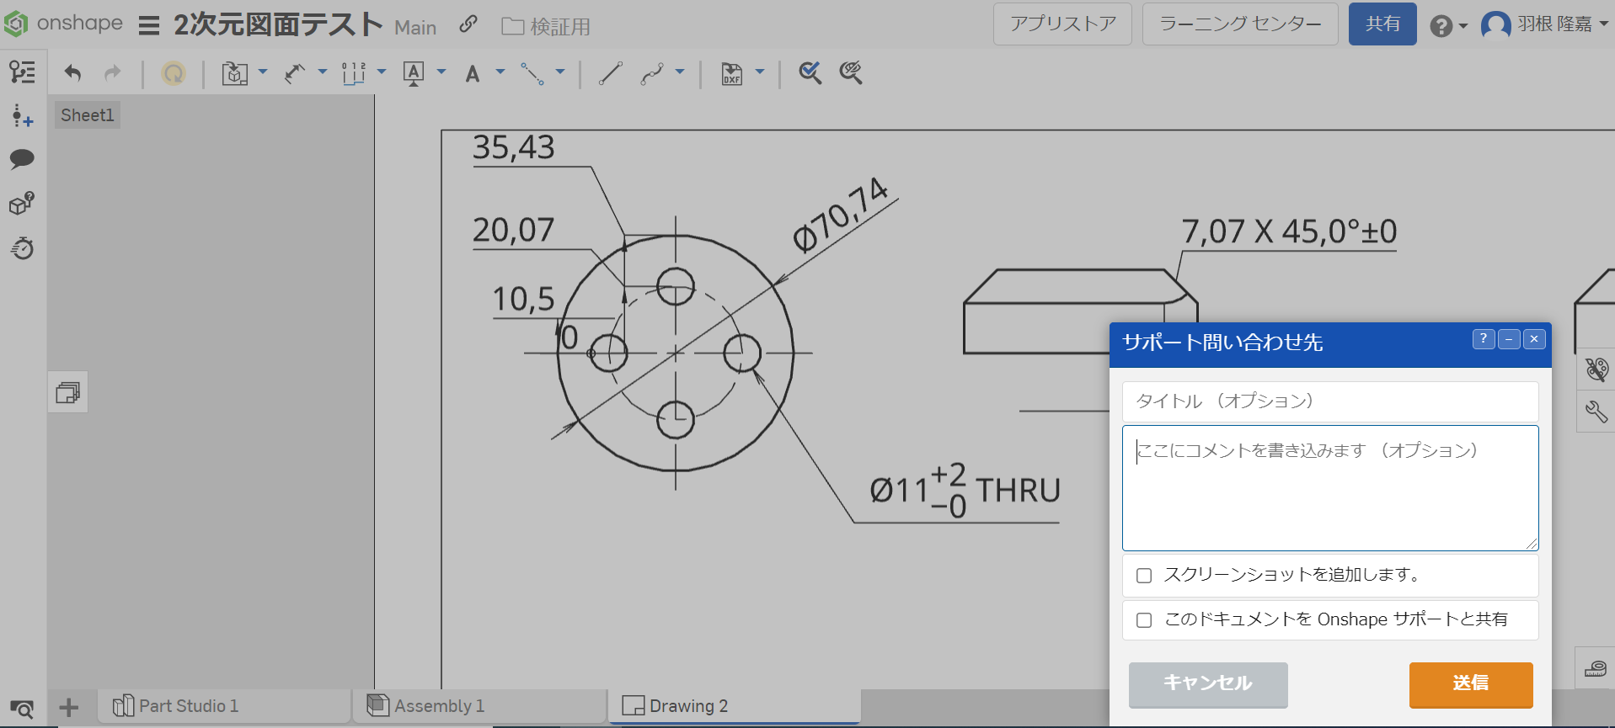Screen dimensions: 1615x728
Task: Select the Line sketch tool
Action: coord(611,73)
